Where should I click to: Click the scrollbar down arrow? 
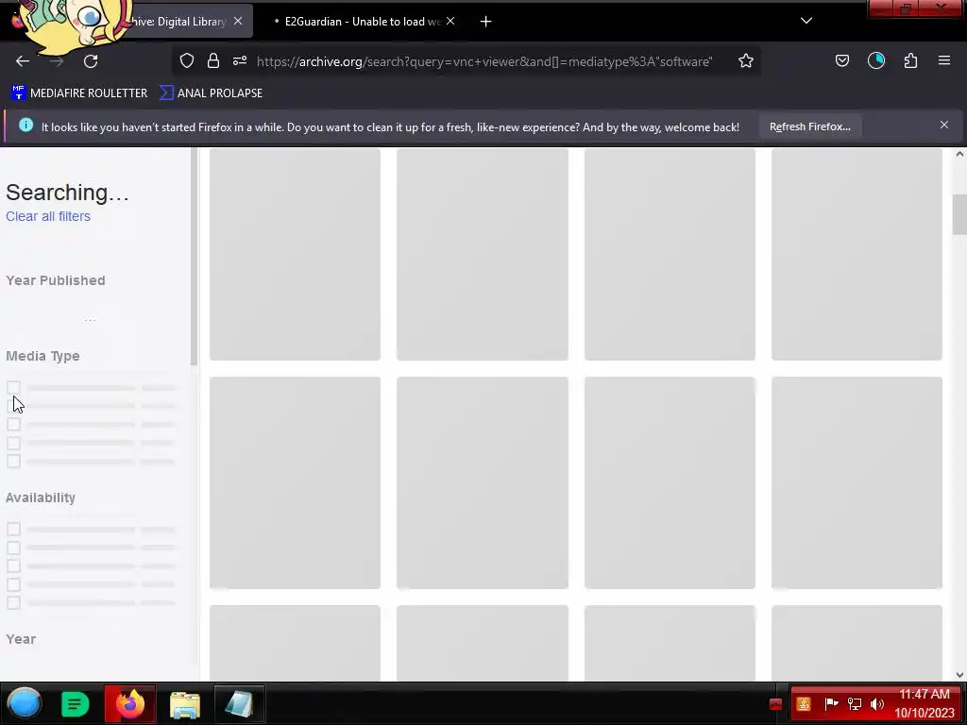point(959,675)
